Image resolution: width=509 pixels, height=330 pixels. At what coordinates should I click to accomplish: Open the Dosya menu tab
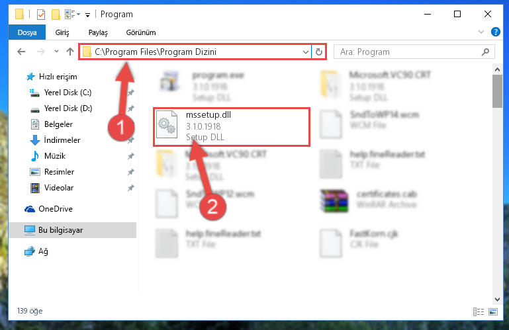coord(27,32)
